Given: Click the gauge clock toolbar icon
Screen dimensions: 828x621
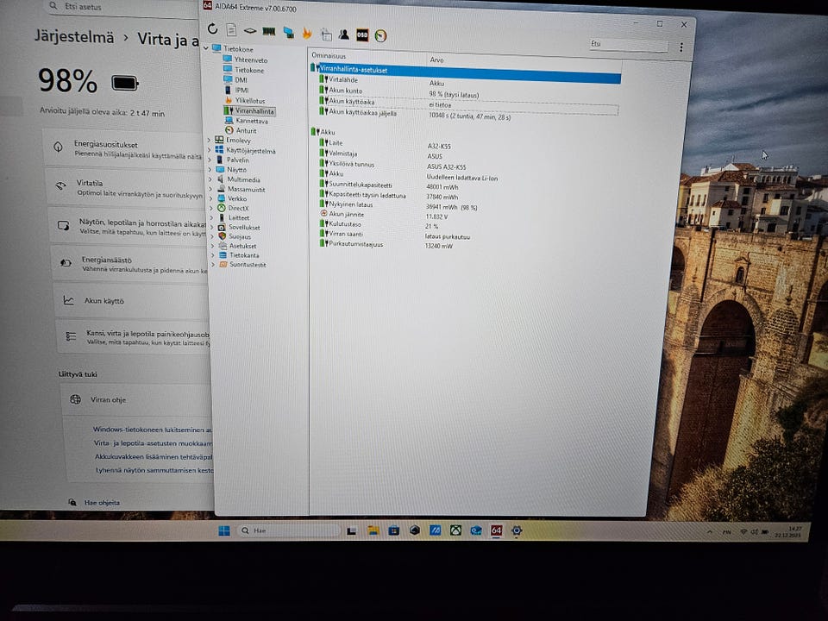Looking at the screenshot, I should [380, 36].
